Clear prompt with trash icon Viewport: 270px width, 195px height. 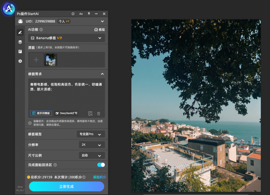pyautogui.click(x=99, y=113)
